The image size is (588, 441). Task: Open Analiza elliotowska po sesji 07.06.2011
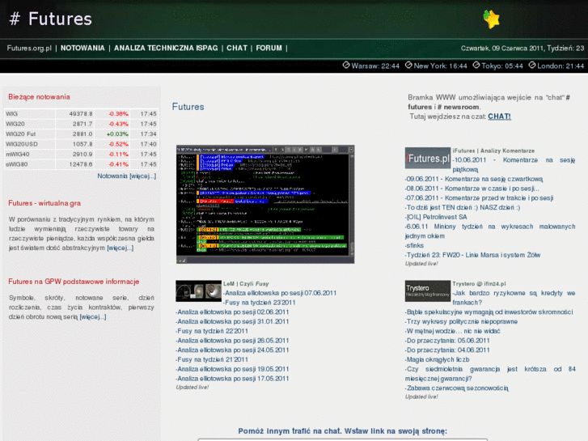tap(280, 293)
